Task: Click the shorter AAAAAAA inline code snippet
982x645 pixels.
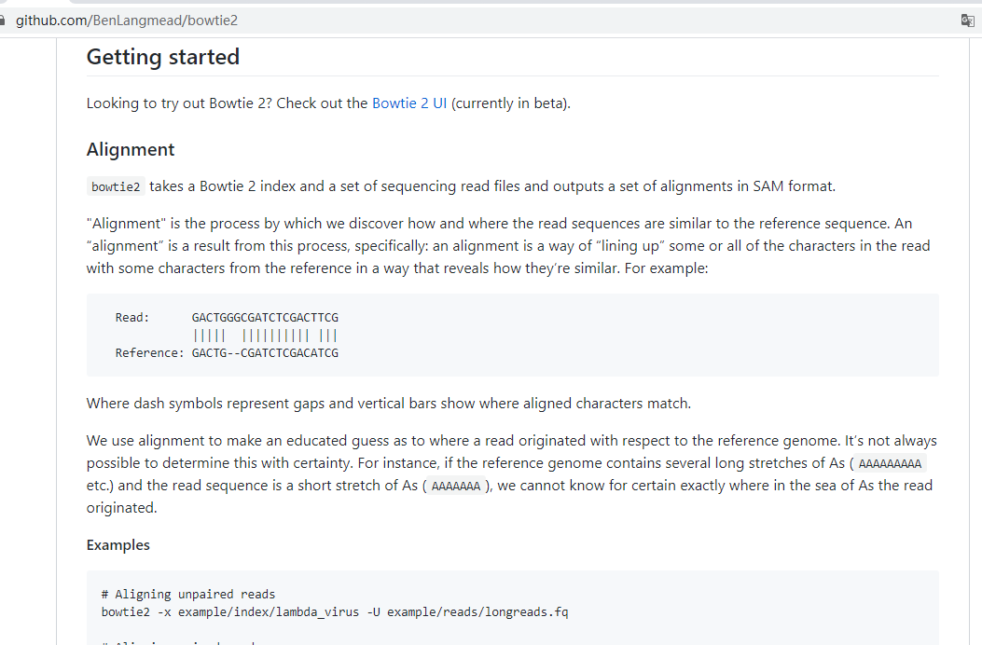Action: click(x=456, y=486)
